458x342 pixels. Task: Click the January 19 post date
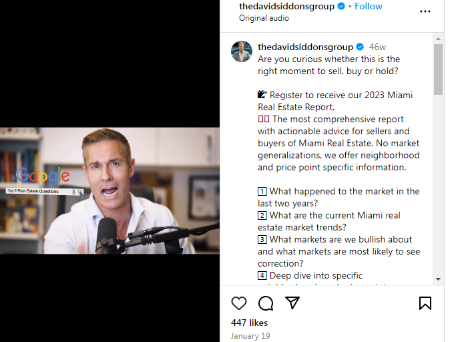coord(250,336)
